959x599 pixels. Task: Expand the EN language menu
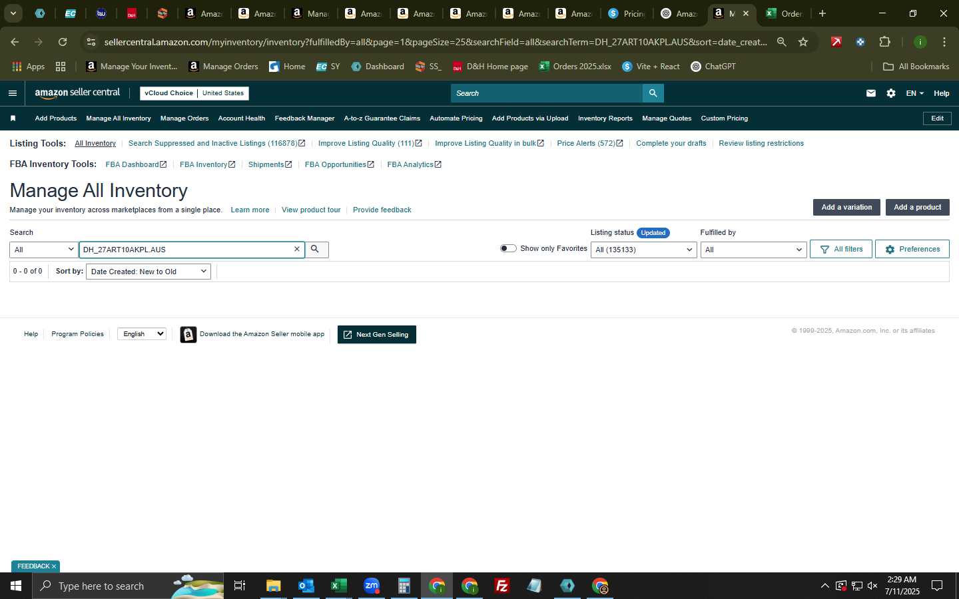point(914,93)
